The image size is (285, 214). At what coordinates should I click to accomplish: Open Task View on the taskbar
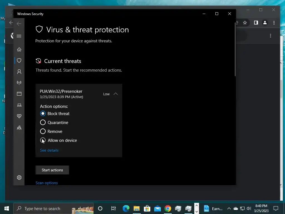pyautogui.click(x=114, y=208)
